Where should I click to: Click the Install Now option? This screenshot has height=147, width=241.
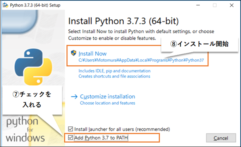click(93, 54)
